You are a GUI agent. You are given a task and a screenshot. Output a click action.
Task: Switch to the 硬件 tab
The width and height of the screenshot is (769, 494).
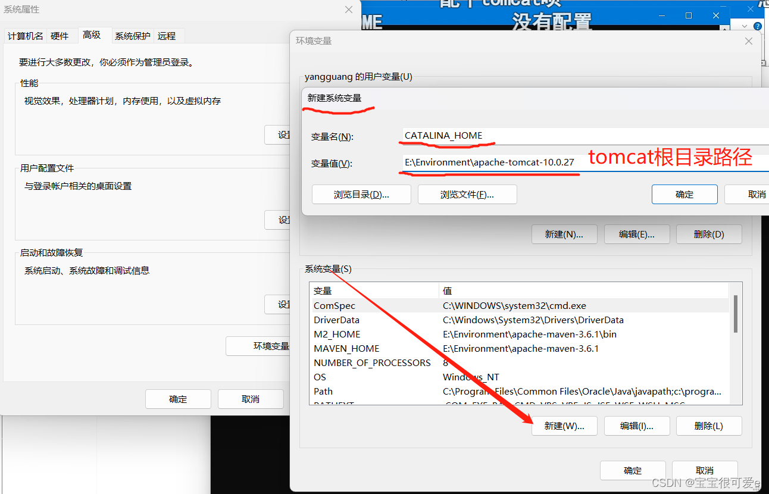(x=60, y=36)
